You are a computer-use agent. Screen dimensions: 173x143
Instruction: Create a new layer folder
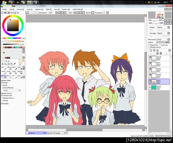point(157,50)
